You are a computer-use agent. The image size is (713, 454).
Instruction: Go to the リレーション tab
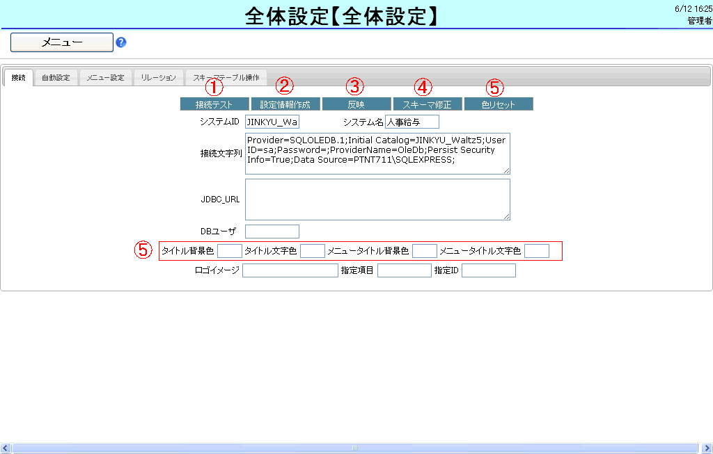point(158,78)
